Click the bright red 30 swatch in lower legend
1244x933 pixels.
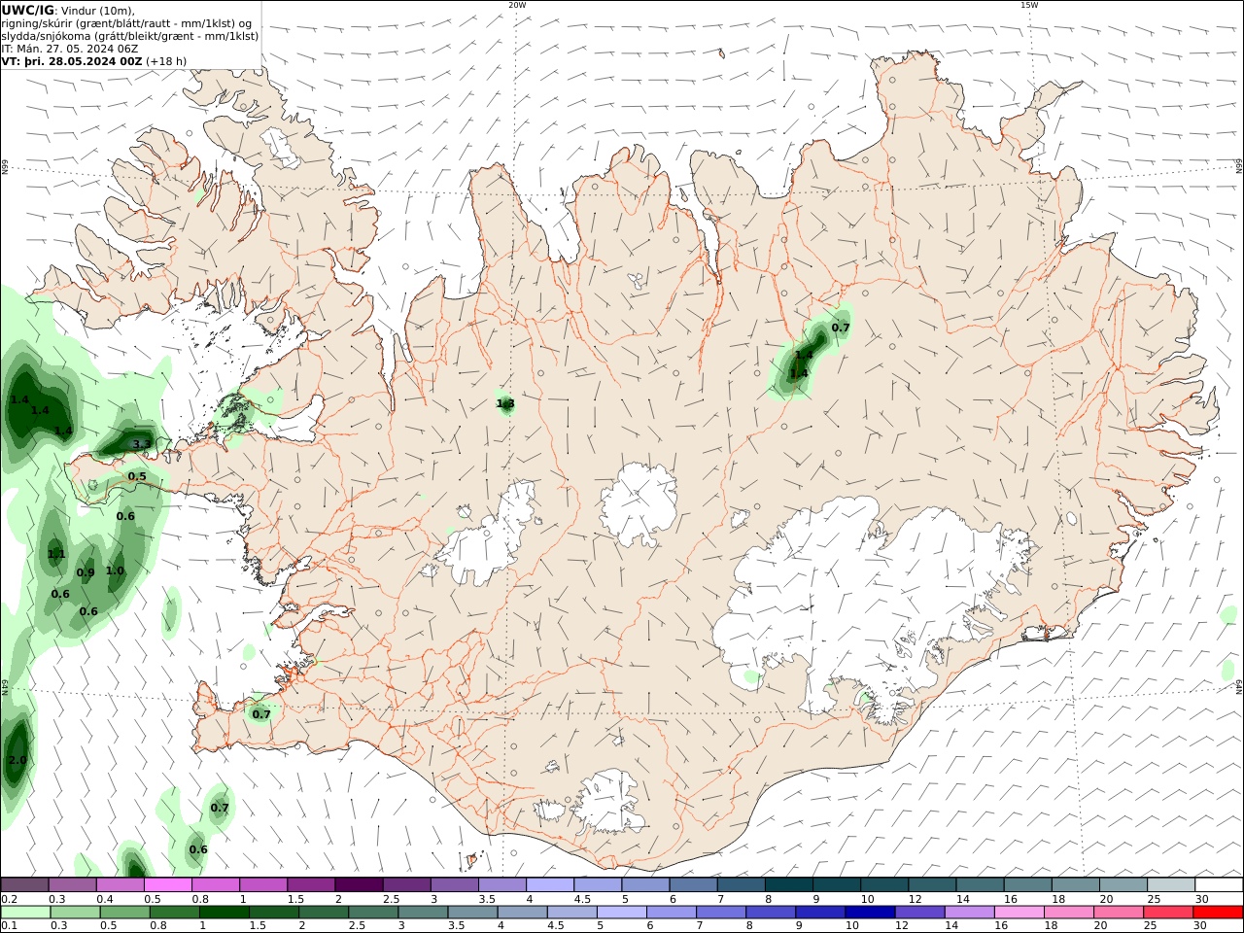point(1218,913)
